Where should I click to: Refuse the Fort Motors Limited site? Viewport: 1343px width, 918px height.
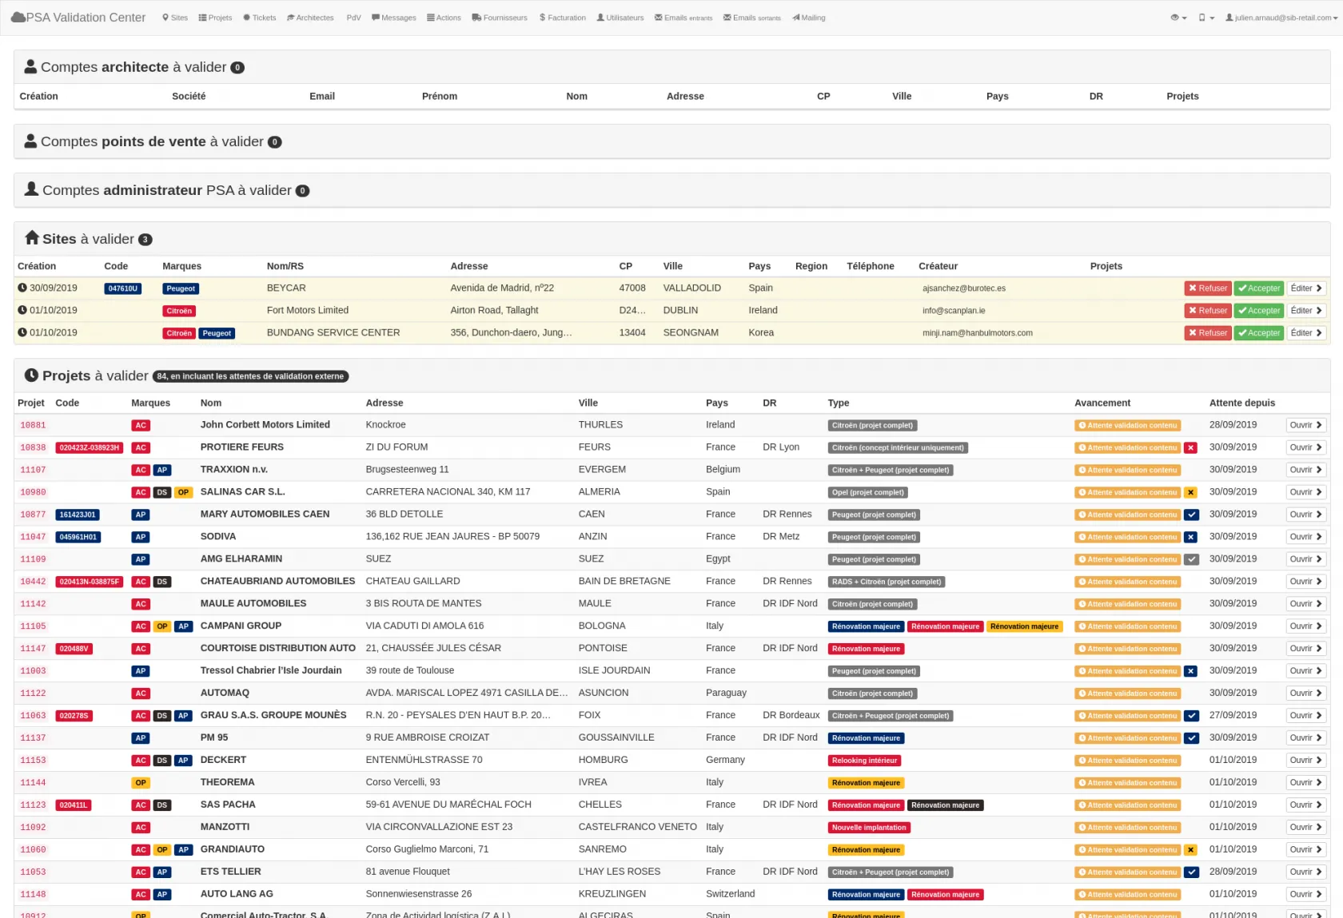click(1207, 311)
